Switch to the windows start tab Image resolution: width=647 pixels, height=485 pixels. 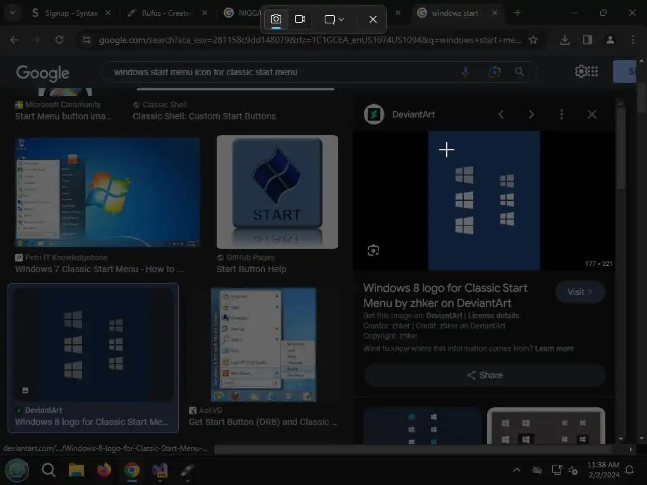(x=454, y=13)
